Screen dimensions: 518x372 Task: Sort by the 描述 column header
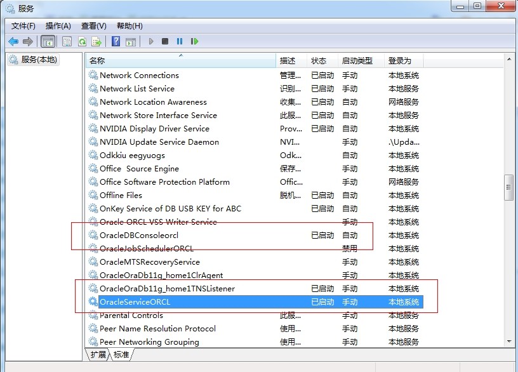pos(291,61)
